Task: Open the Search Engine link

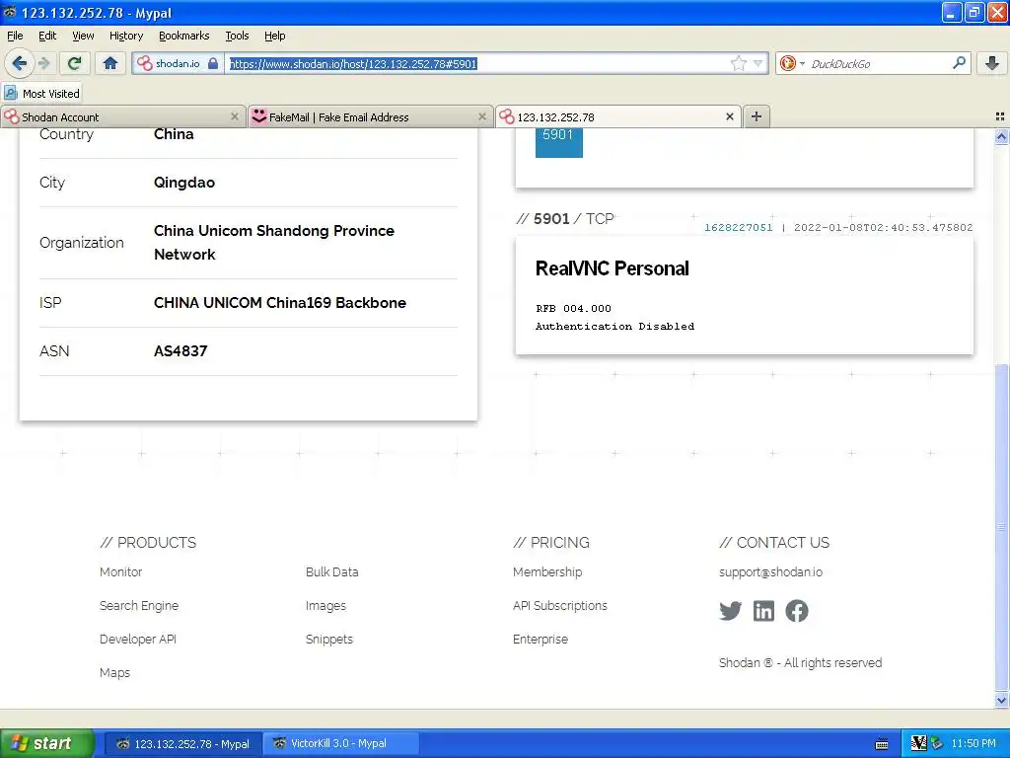Action: click(x=138, y=605)
